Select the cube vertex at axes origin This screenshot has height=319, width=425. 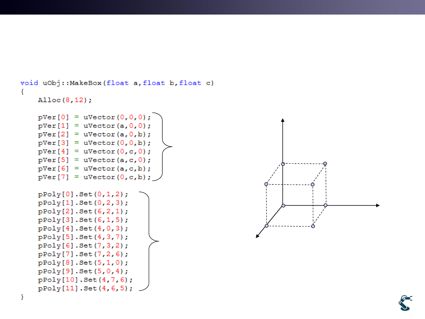pos(283,205)
